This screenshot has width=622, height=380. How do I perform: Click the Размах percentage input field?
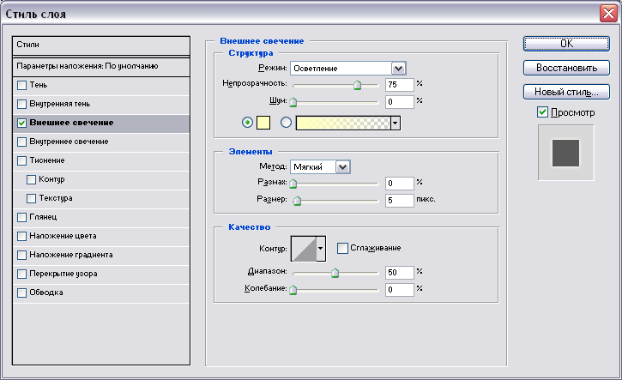point(400,184)
